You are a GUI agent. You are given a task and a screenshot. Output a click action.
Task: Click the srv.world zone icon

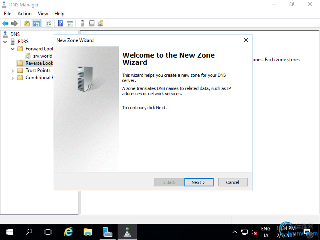pos(28,56)
